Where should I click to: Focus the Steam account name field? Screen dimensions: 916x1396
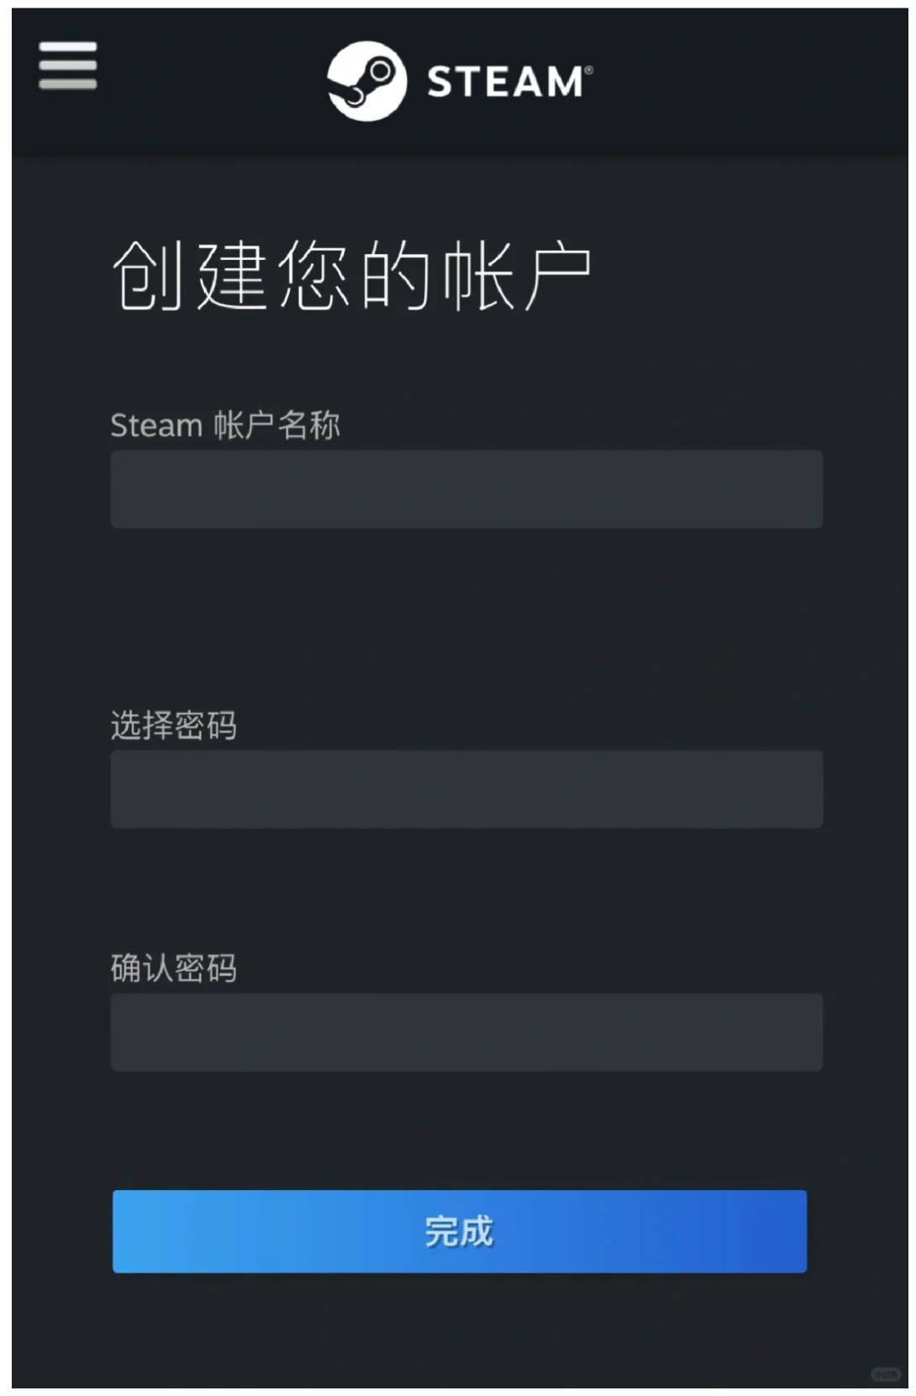pyautogui.click(x=466, y=489)
